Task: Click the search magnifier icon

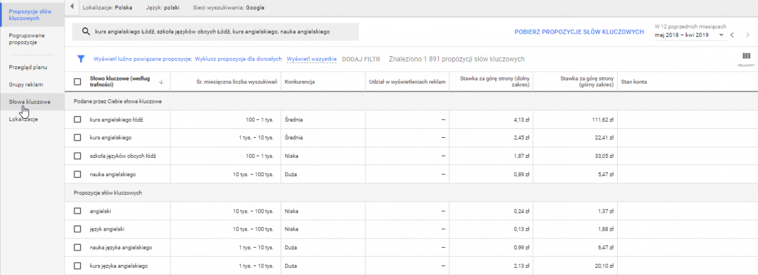Action: 85,32
